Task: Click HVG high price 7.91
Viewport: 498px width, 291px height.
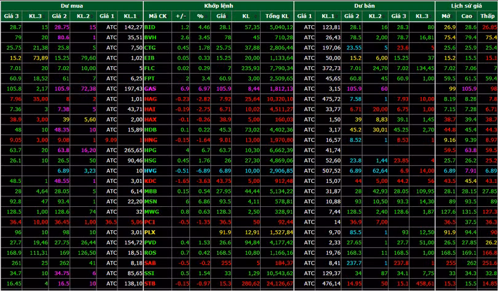Action: coord(471,171)
